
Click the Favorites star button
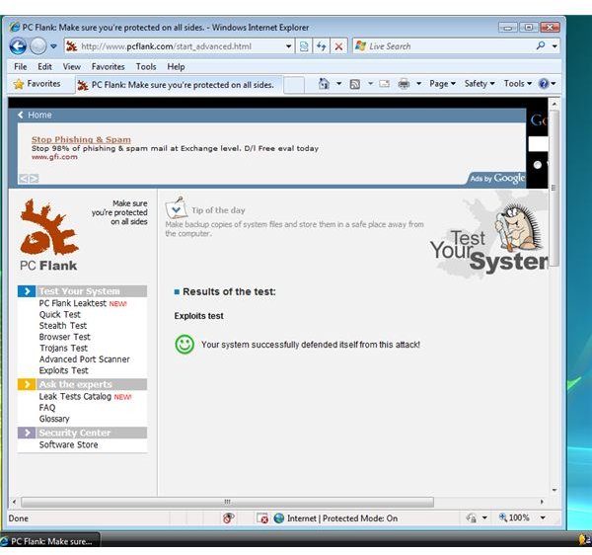(x=37, y=84)
